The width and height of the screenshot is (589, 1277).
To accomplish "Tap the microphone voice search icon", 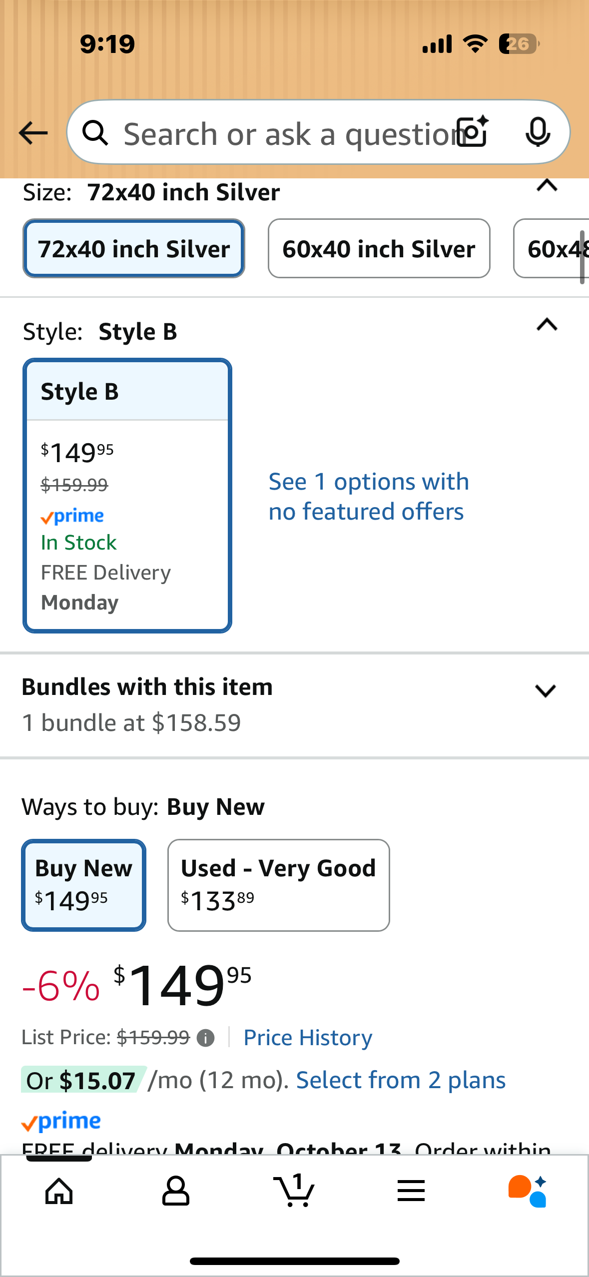I will [x=538, y=132].
